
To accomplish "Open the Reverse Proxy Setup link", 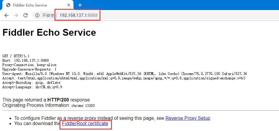I will click(188, 118).
